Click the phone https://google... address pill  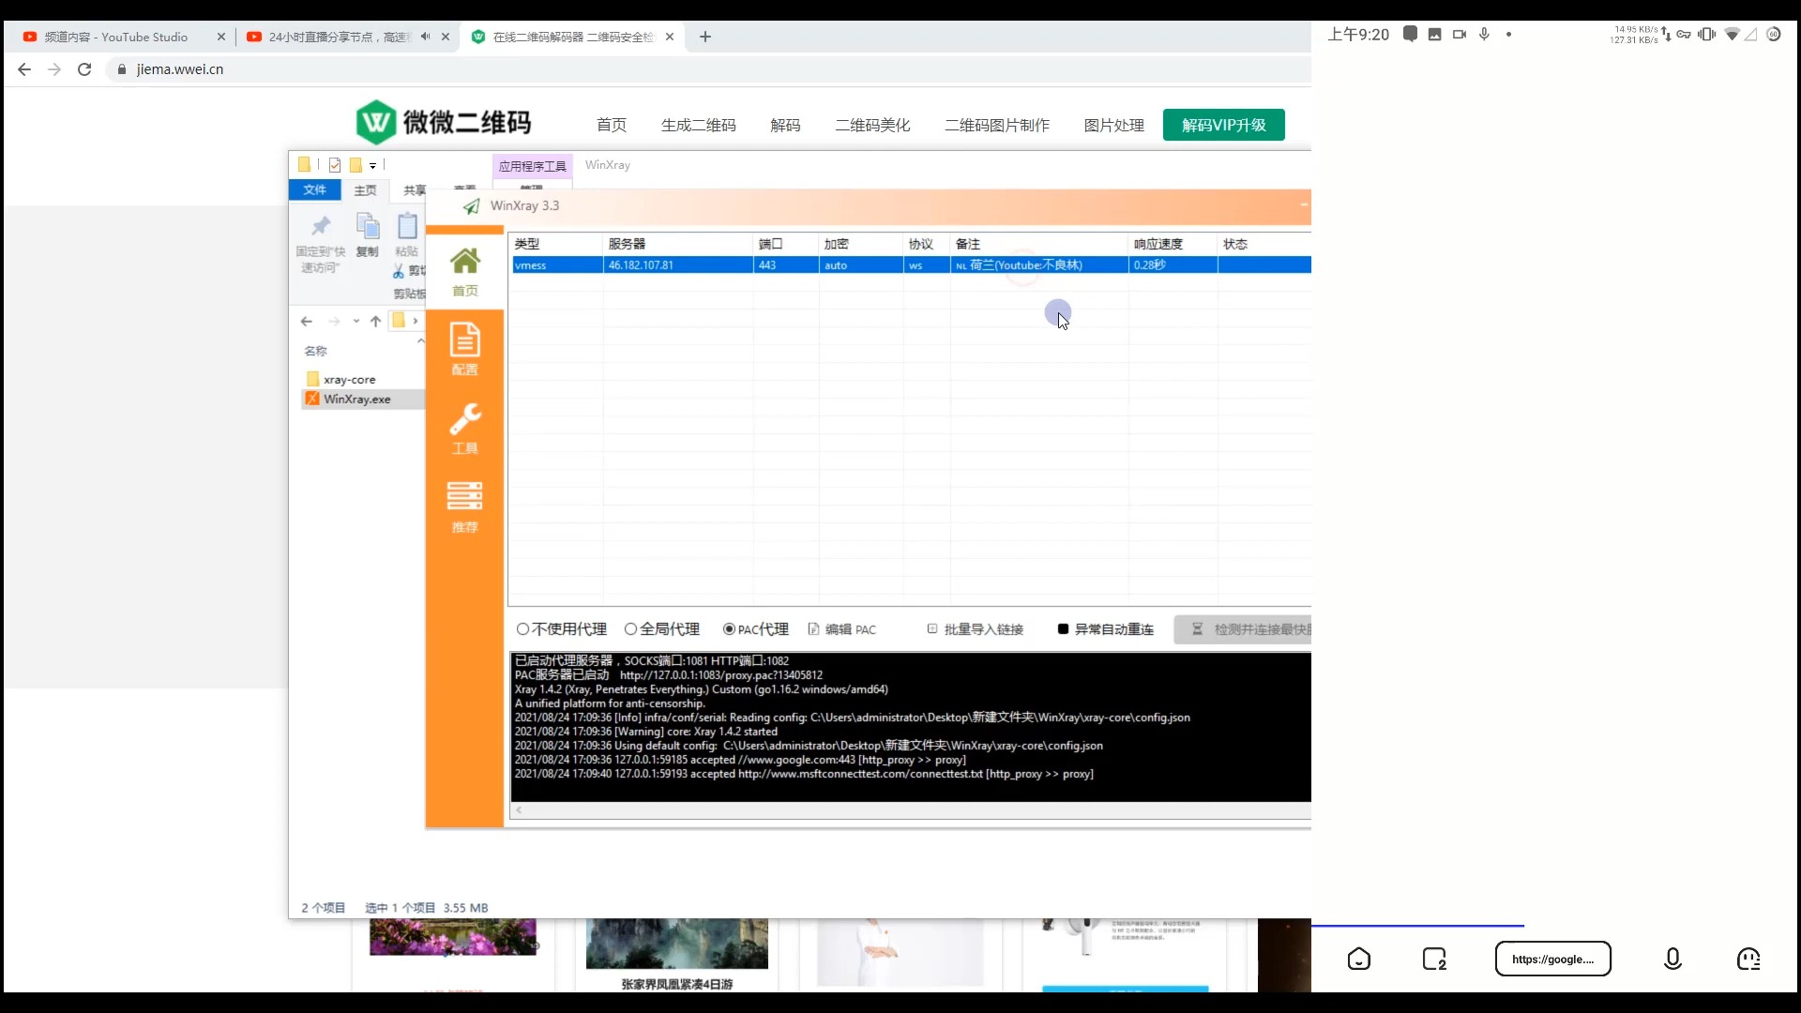1552,959
